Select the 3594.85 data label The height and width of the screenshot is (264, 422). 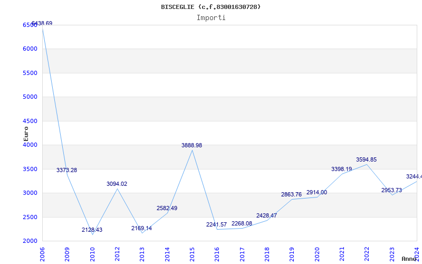[x=366, y=160]
